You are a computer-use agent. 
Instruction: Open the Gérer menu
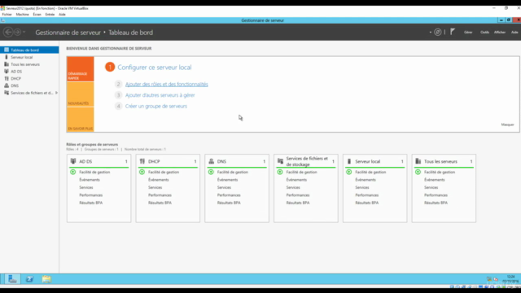click(x=468, y=33)
